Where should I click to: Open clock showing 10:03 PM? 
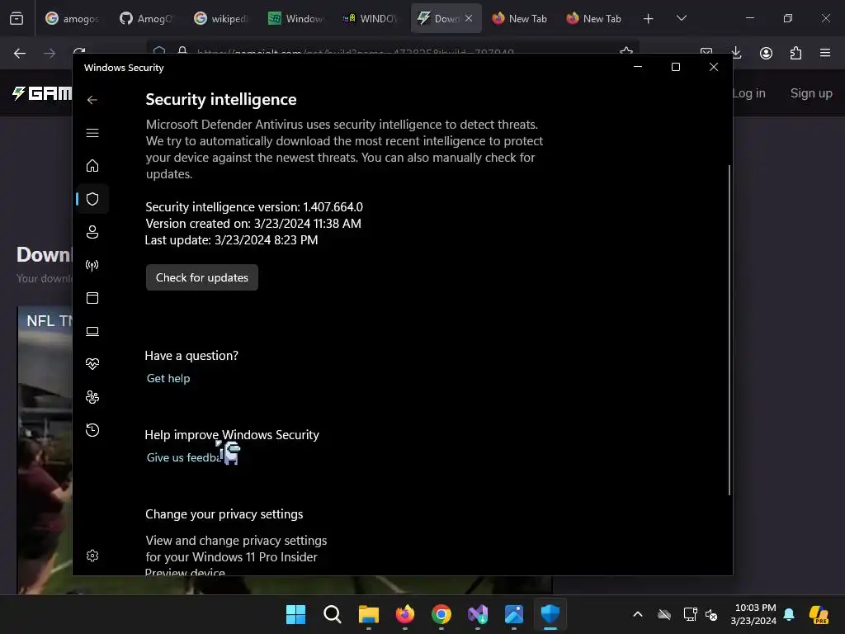[753, 614]
